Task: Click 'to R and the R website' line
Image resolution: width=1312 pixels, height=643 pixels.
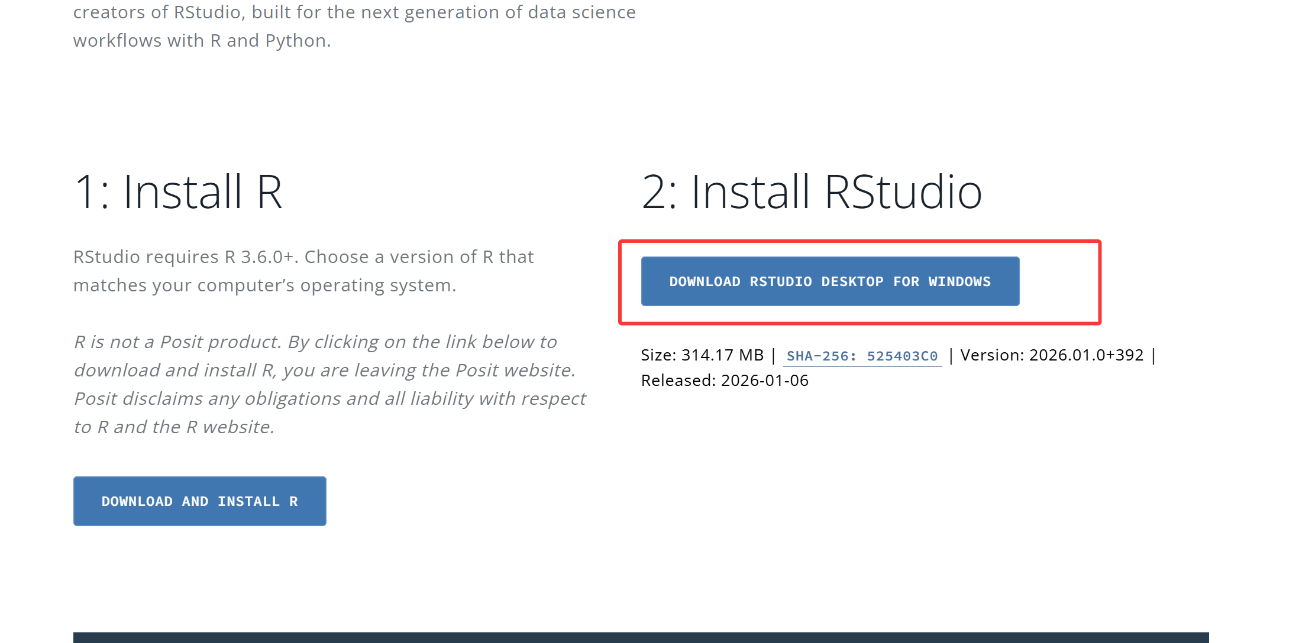Action: (x=174, y=427)
